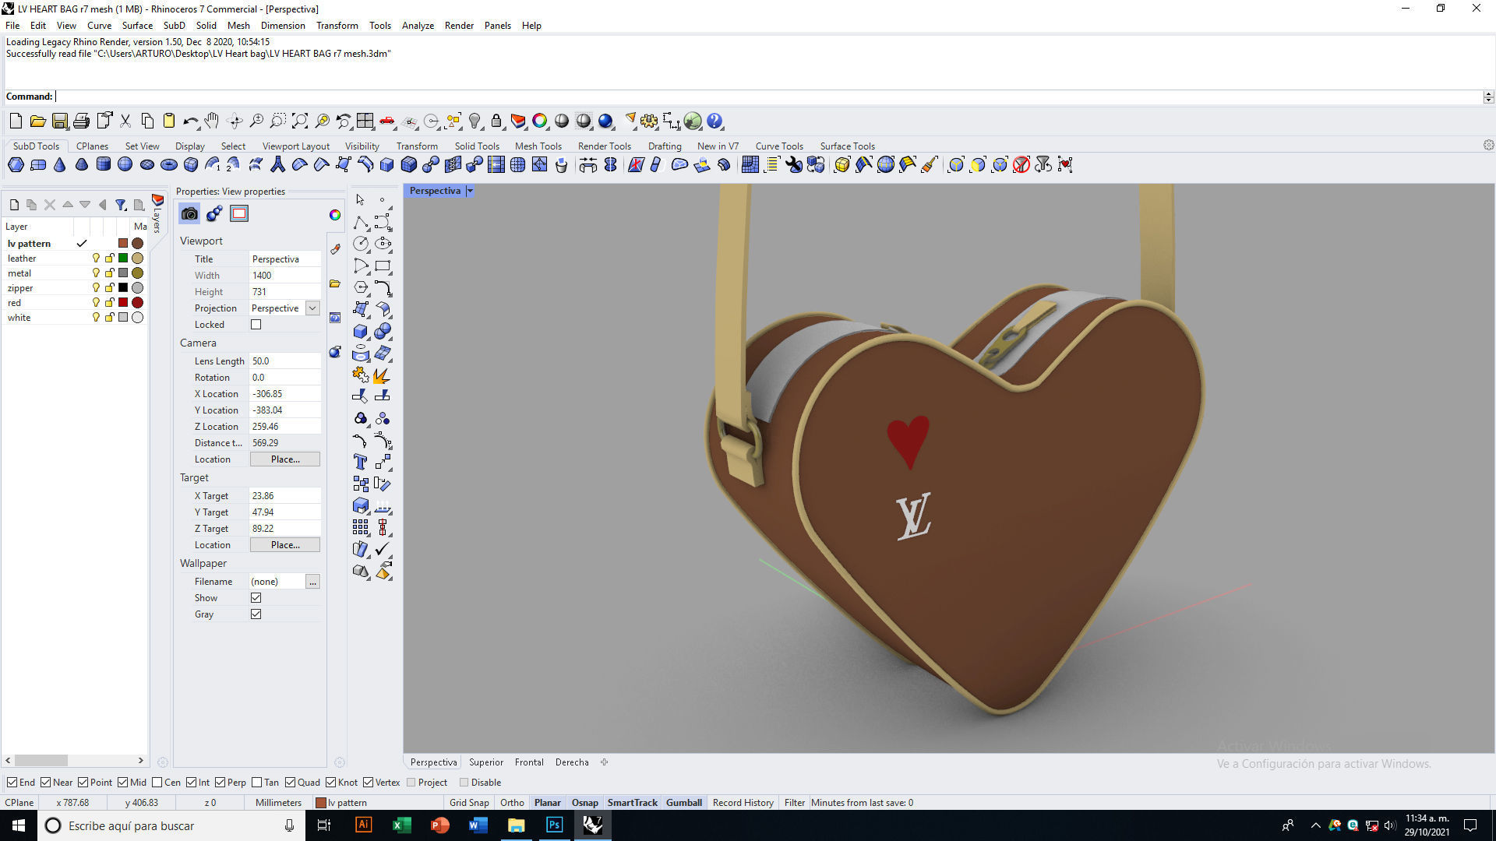The width and height of the screenshot is (1496, 841).
Task: Create SubD cone from SubD Tools
Action: point(59,164)
